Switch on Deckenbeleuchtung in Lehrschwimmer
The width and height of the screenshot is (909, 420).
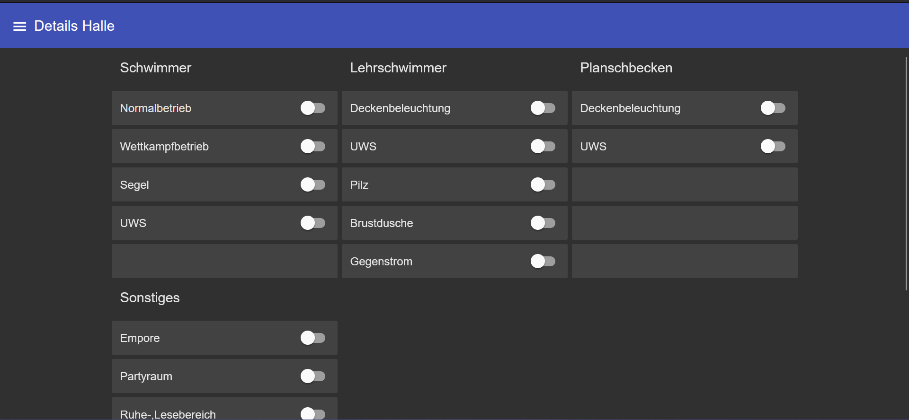coord(543,108)
